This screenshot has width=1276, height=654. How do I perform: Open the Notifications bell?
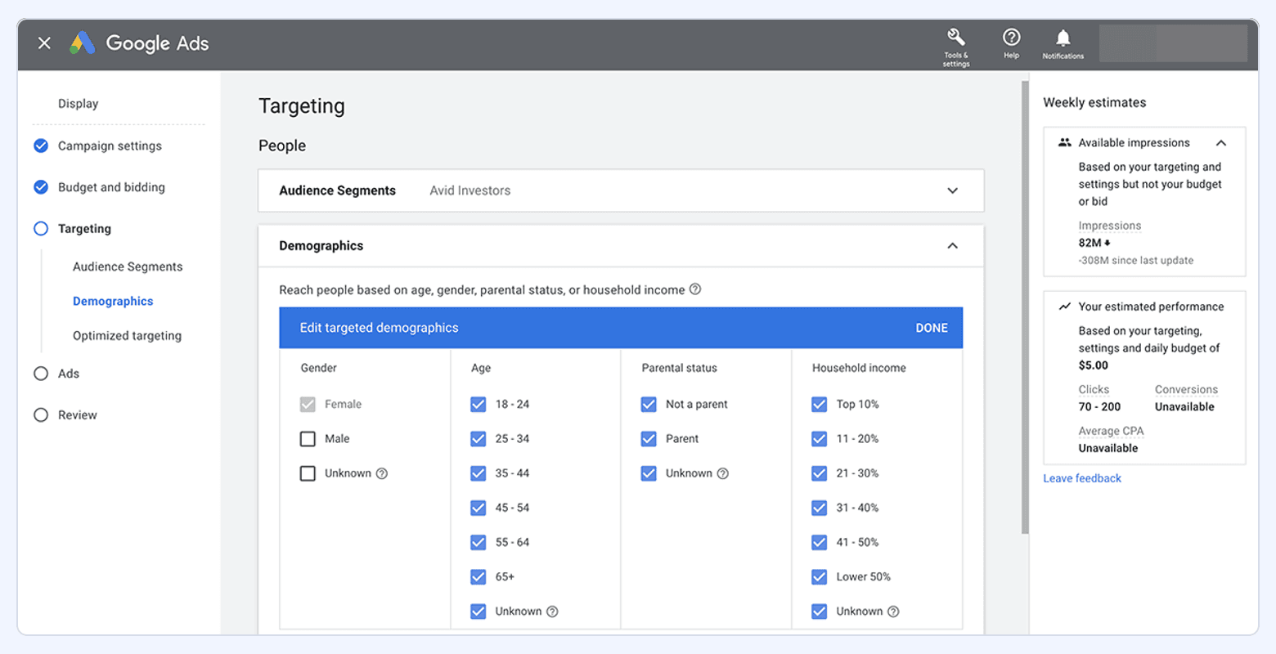1063,38
